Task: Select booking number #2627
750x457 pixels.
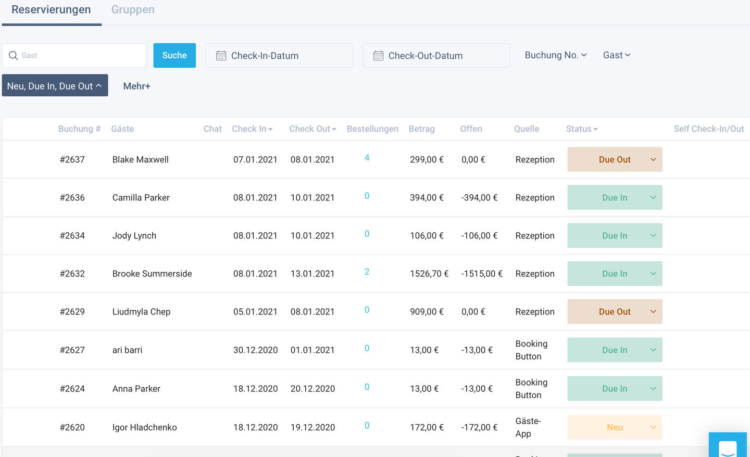Action: [x=72, y=350]
